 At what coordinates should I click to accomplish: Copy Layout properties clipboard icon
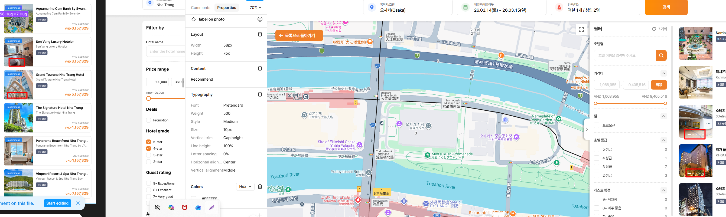pos(260,34)
